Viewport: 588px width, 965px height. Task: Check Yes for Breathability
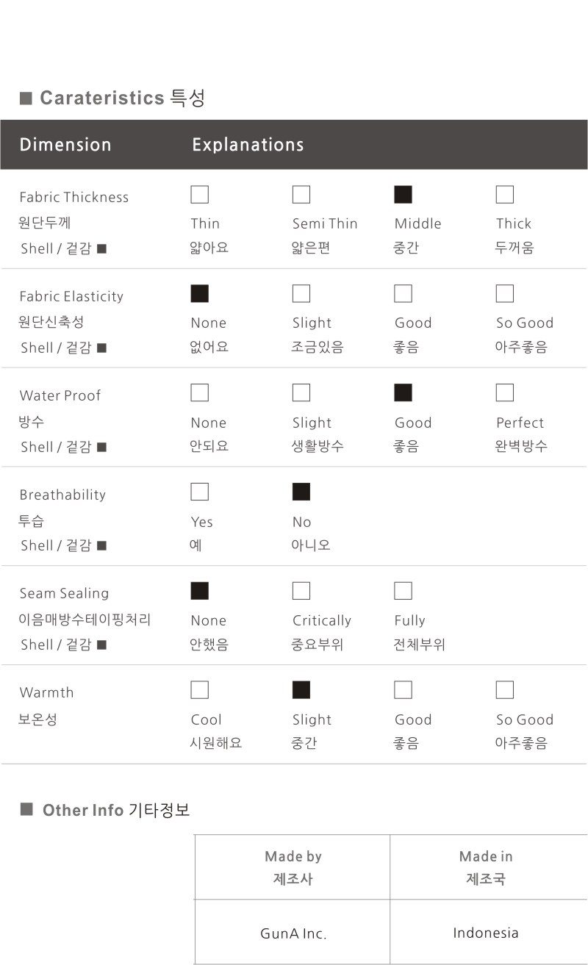point(199,492)
